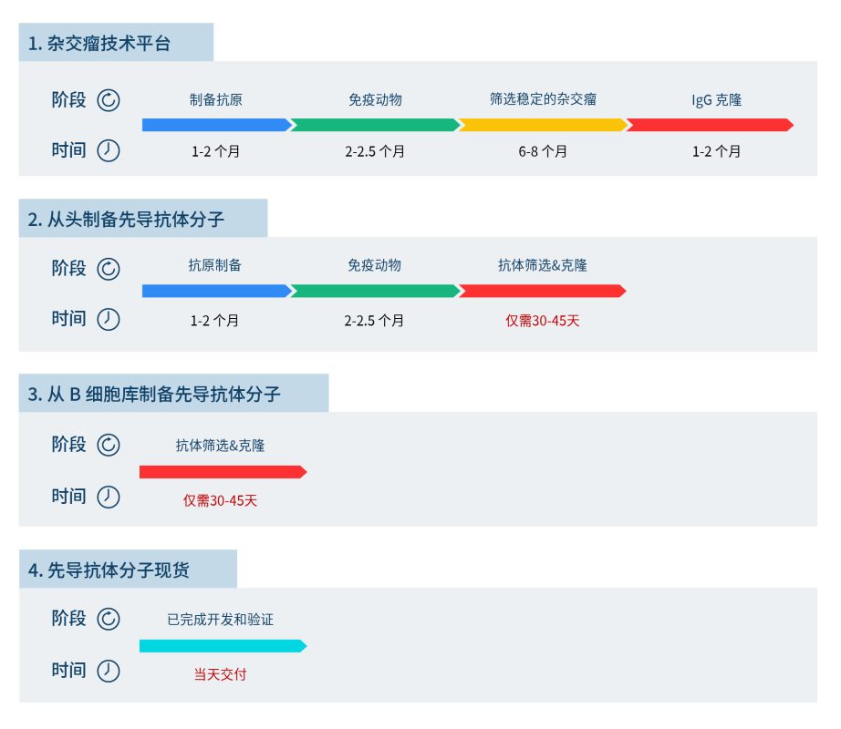
Task: Expand the chevron before the red IgG 克隆 segment
Action: (628, 124)
